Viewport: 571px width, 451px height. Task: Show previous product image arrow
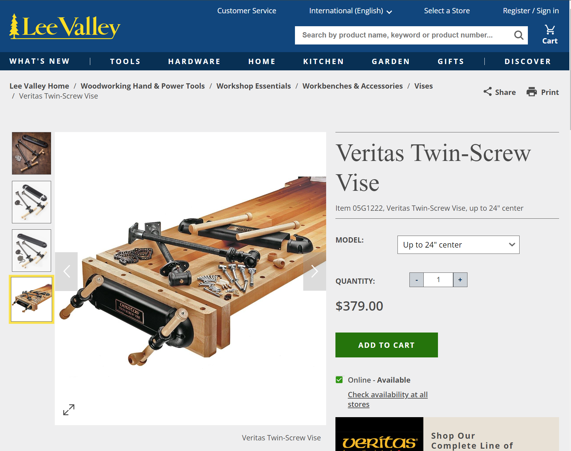tap(66, 271)
